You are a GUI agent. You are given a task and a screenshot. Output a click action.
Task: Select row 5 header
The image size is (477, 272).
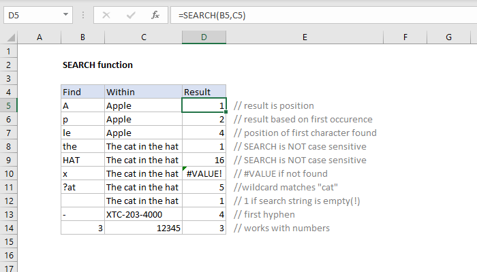click(x=8, y=105)
